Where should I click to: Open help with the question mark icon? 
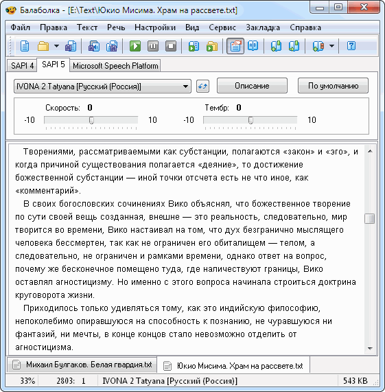pyautogui.click(x=351, y=46)
